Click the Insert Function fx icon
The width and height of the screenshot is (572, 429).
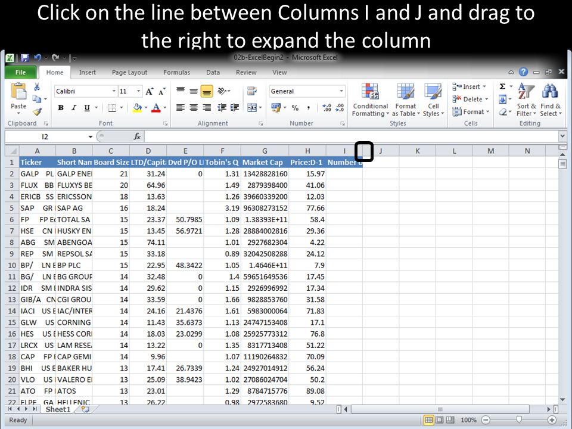pos(137,136)
